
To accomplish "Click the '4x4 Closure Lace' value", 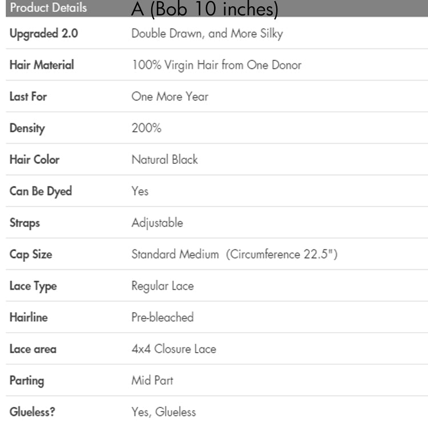I will click(173, 349).
